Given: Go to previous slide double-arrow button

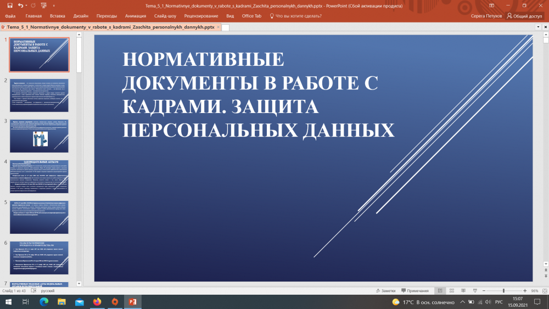Looking at the screenshot, I should 546,270.
